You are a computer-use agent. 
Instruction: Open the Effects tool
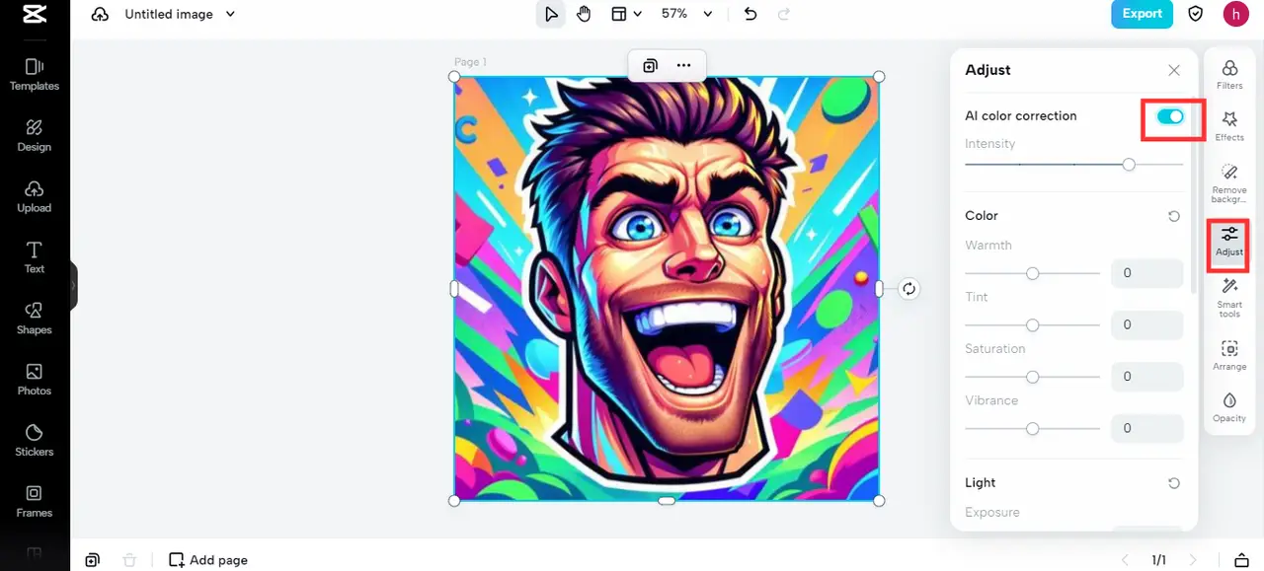point(1229,126)
